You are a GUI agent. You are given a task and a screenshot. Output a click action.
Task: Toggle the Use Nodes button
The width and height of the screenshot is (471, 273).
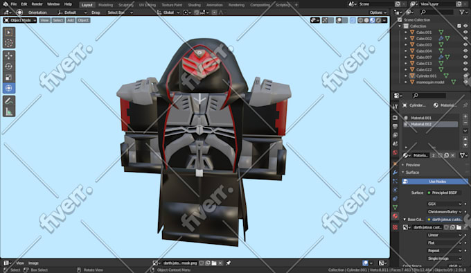point(435,182)
